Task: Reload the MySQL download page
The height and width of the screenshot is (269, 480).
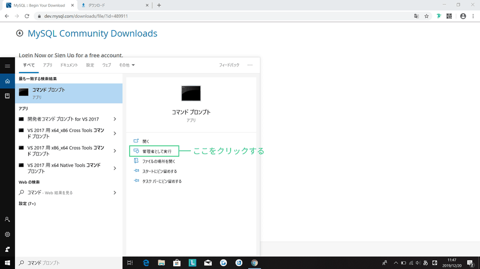Action: click(x=27, y=16)
